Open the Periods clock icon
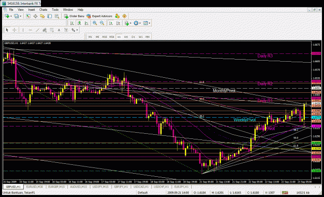324x197 pixels. click(136, 23)
